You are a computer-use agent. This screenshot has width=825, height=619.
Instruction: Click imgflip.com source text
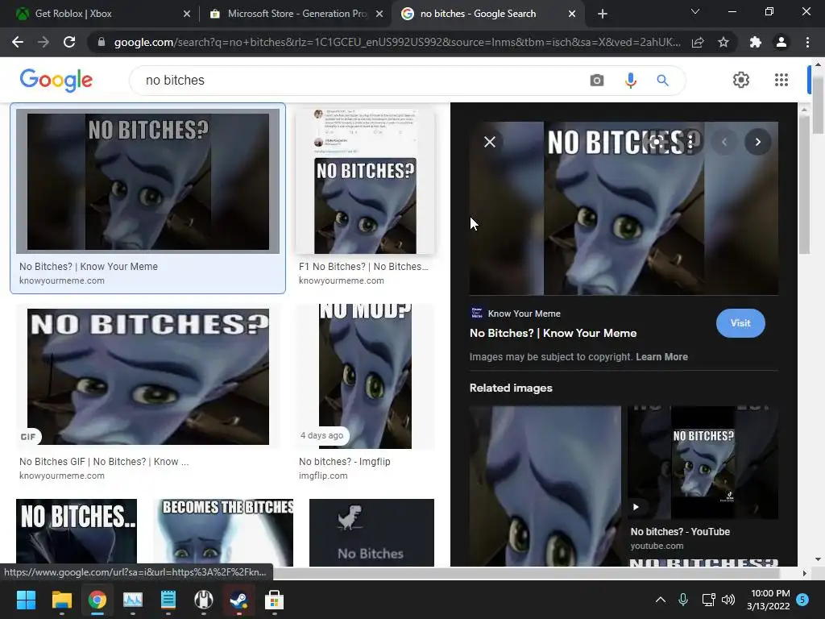[323, 476]
